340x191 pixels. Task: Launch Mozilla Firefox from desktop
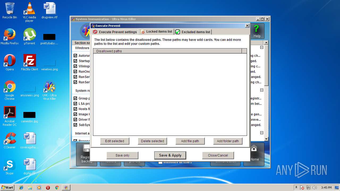click(10, 37)
